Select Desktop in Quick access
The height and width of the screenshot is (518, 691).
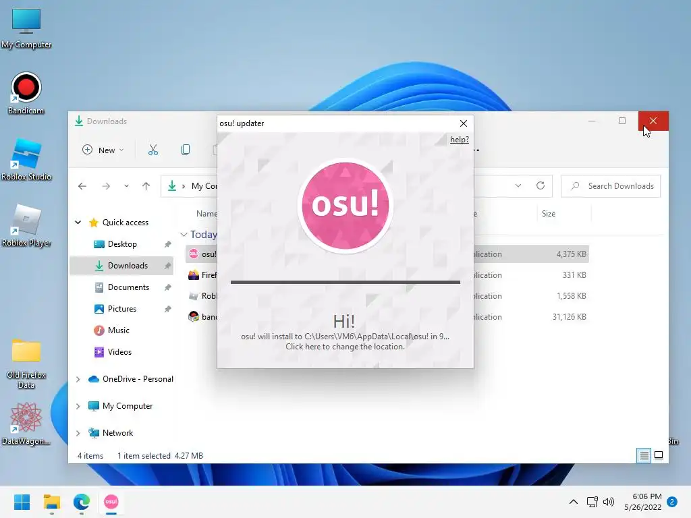[121, 244]
